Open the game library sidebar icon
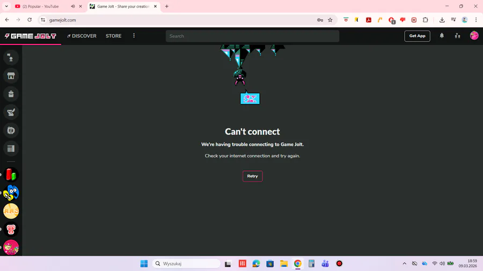This screenshot has height=271, width=483. click(11, 149)
